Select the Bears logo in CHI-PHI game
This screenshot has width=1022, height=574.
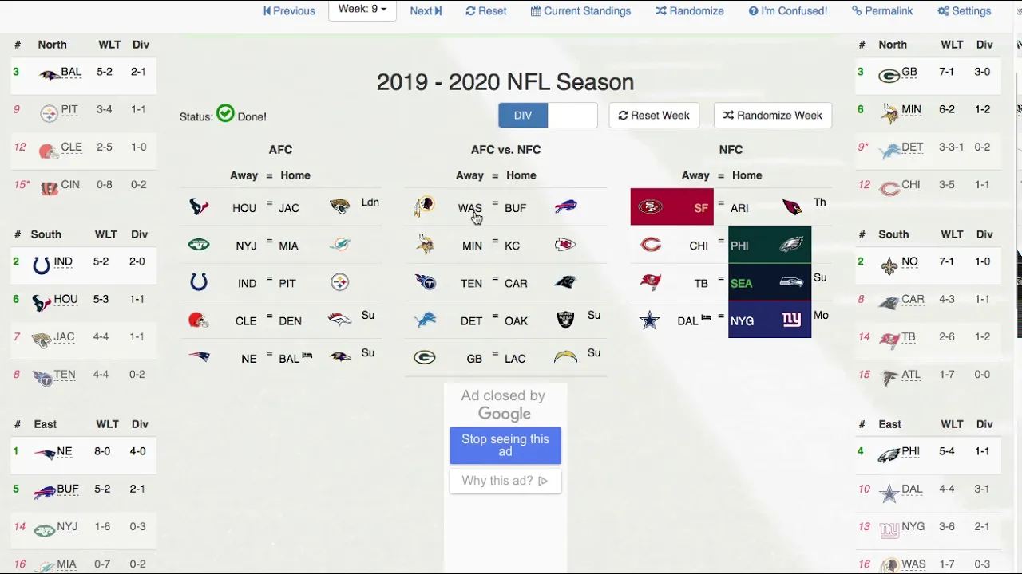(x=651, y=245)
